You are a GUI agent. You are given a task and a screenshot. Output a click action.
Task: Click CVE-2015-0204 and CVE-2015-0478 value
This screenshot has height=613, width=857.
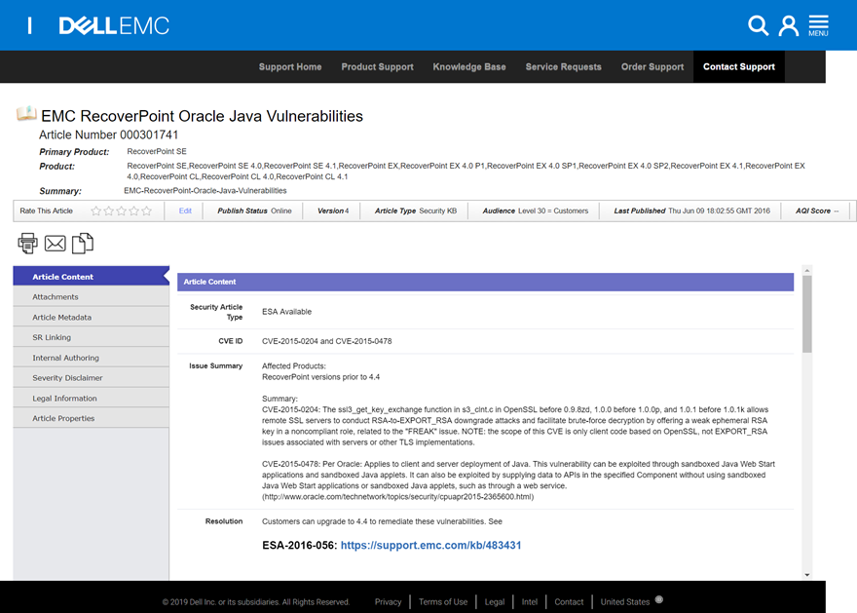coord(327,341)
